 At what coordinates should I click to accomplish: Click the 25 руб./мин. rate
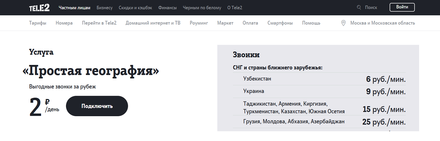click(384, 122)
